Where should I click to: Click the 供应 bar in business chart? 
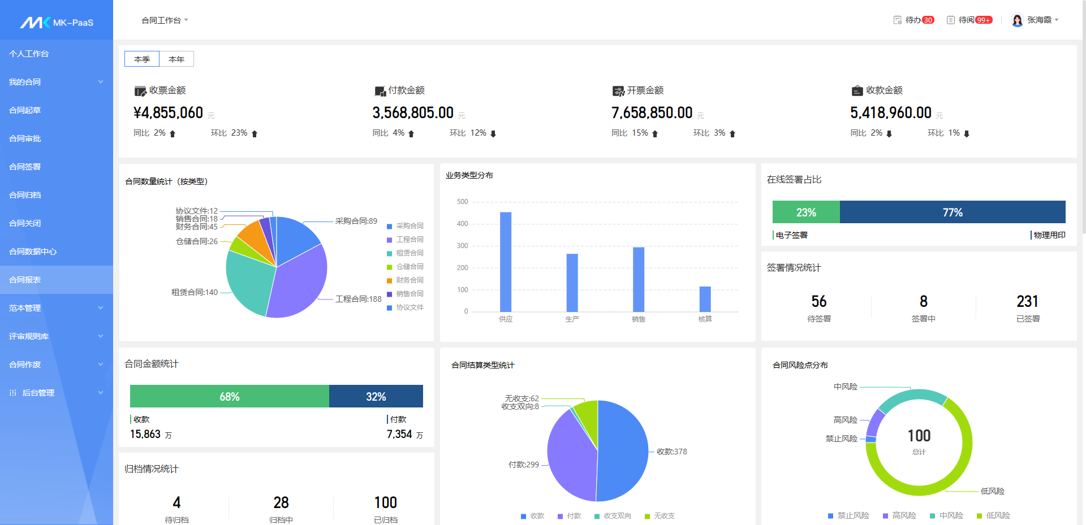click(506, 262)
